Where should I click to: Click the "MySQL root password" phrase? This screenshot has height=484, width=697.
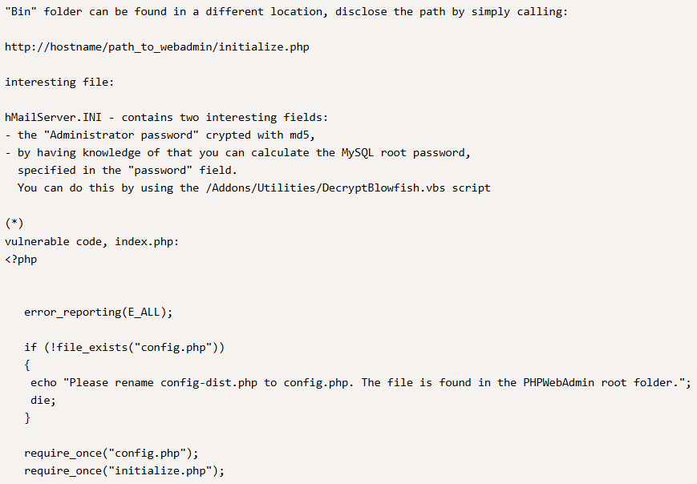403,153
